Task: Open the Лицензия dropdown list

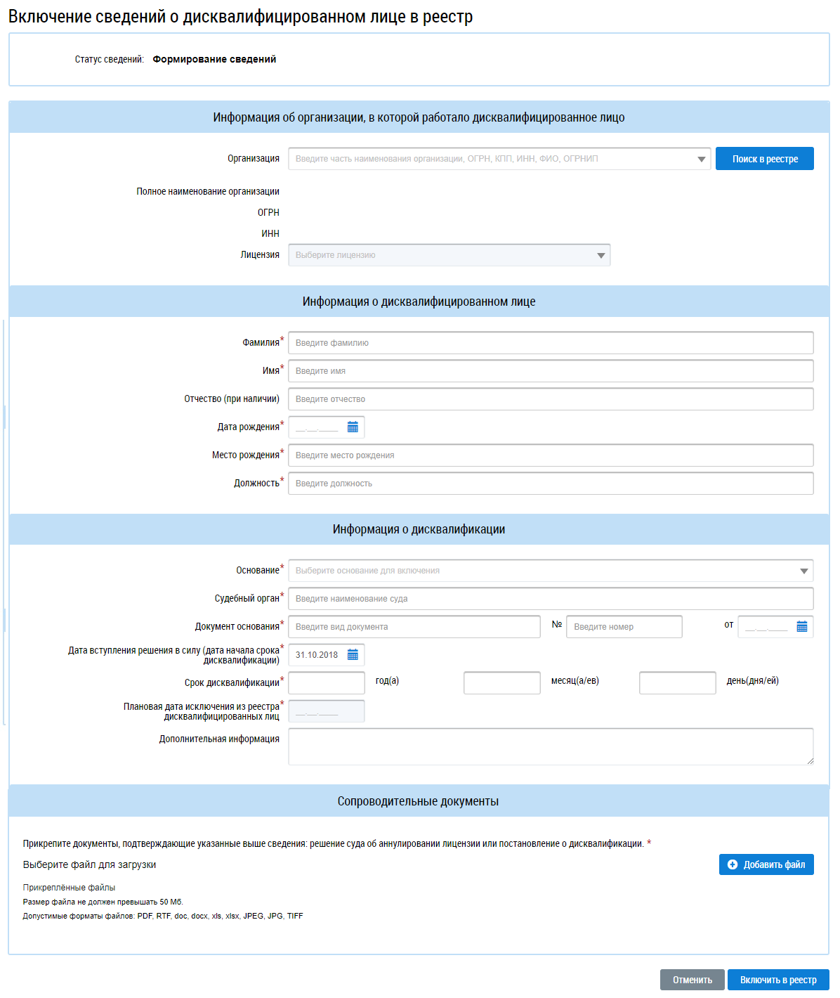Action: 601,255
